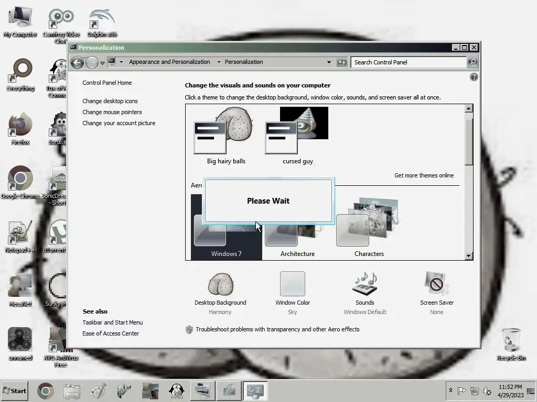Click the Control Panel icon in address bar
This screenshot has width=537, height=402.
pos(112,62)
